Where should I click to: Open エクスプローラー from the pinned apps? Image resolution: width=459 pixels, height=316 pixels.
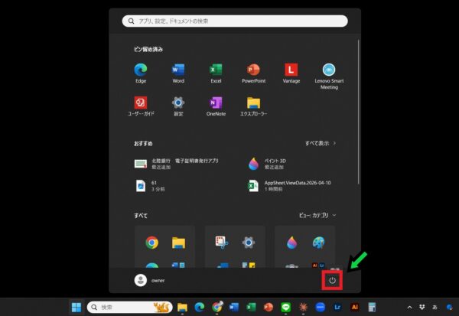pos(253,106)
